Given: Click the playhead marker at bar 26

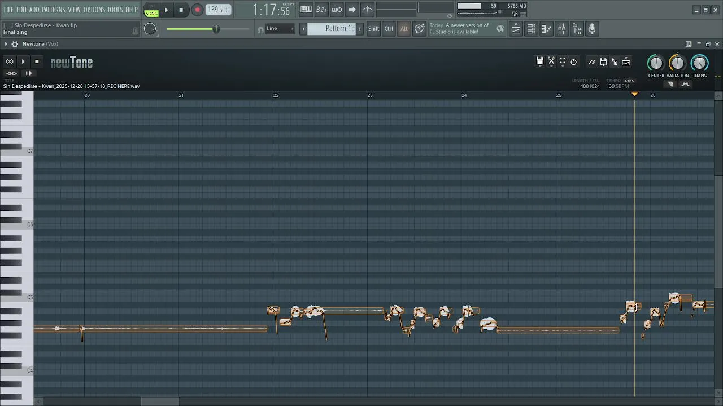Looking at the screenshot, I should coord(634,94).
